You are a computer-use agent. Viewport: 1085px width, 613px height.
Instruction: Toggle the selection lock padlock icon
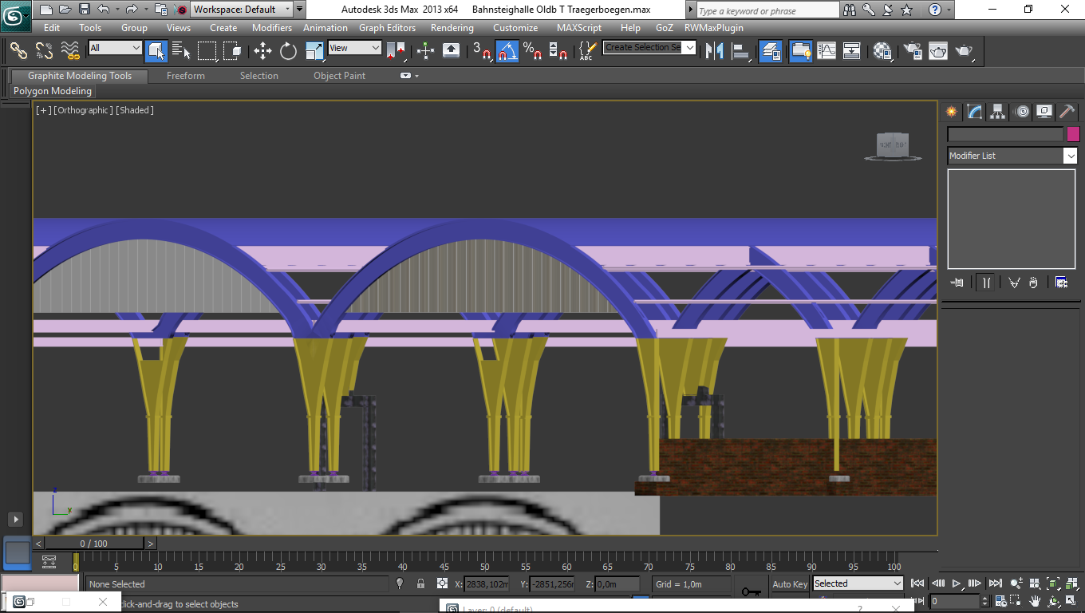click(420, 584)
